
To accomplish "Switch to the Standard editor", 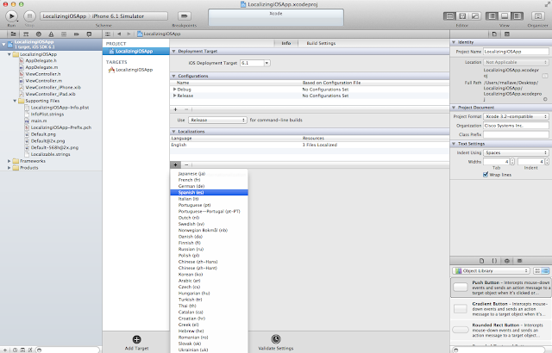I will [449, 16].
